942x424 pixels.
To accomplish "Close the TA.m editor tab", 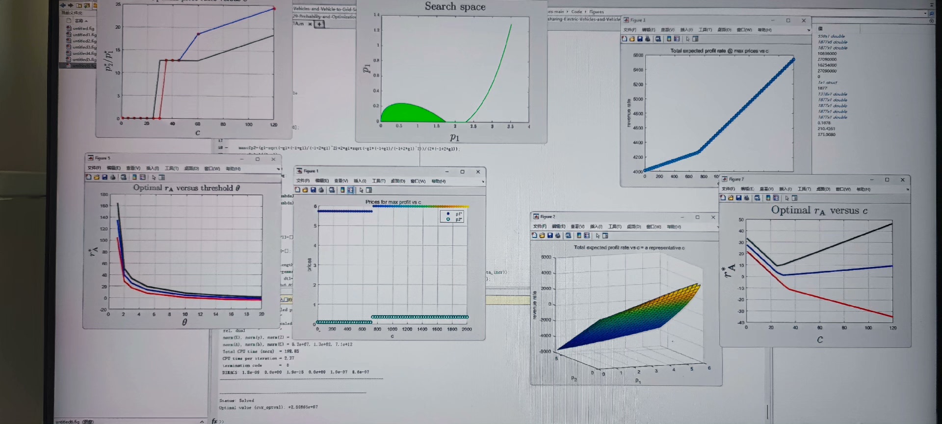I will [310, 24].
